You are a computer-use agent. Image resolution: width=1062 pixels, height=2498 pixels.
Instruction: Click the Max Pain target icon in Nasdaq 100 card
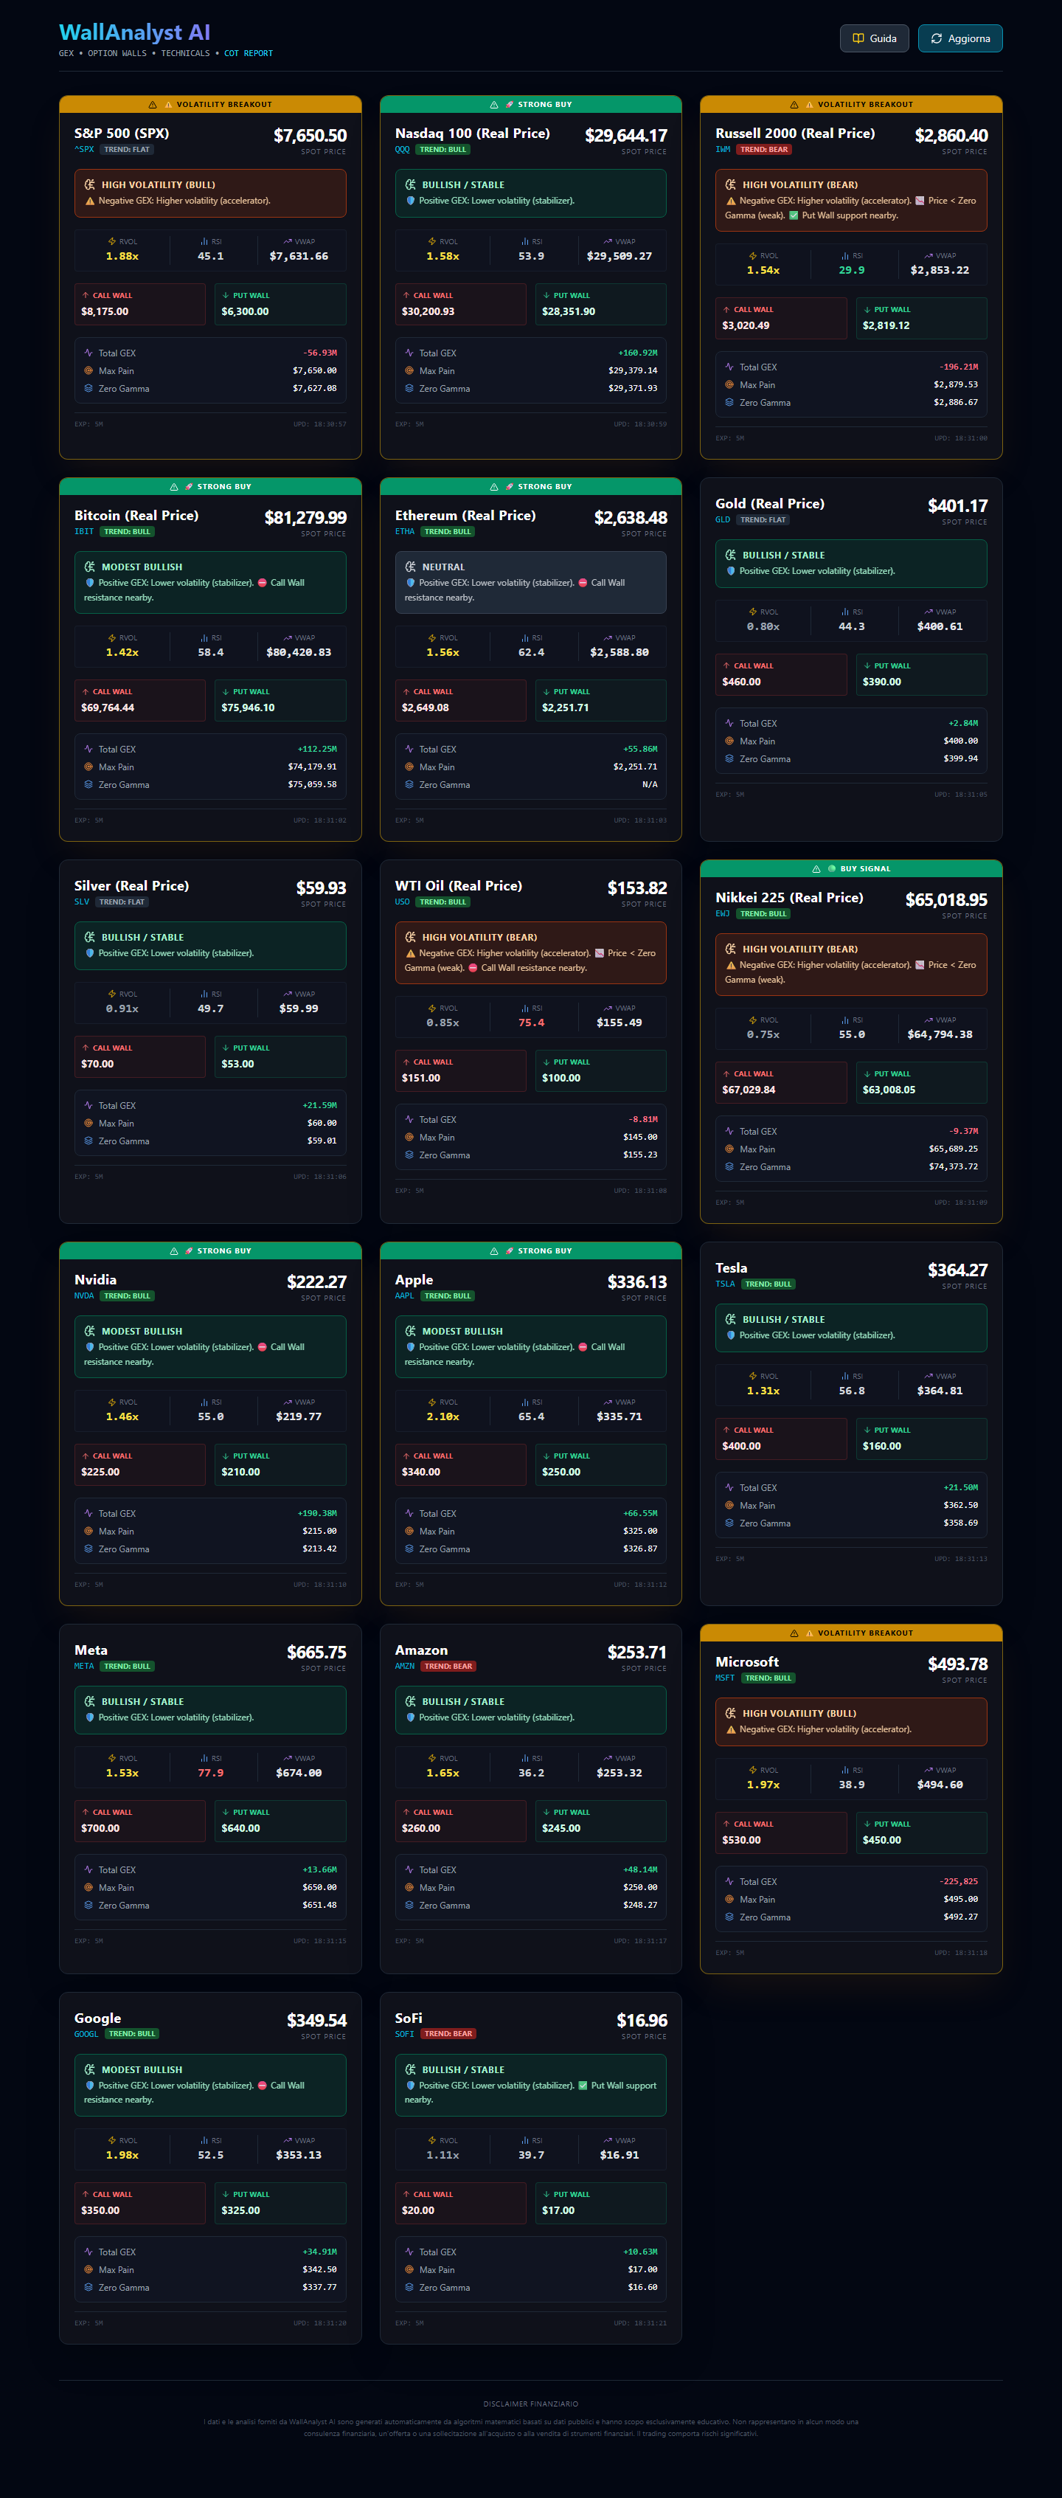pos(409,370)
